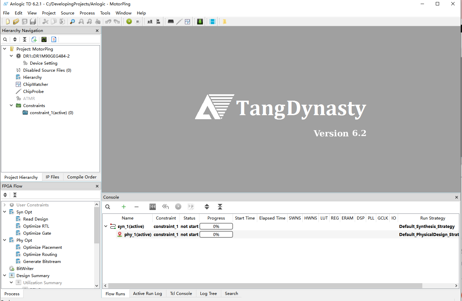Select Device Setting in the hierarchy

pos(44,63)
